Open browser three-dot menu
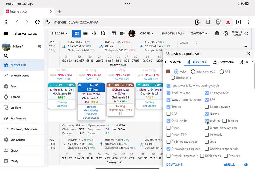The image size is (255, 170). click(249, 22)
